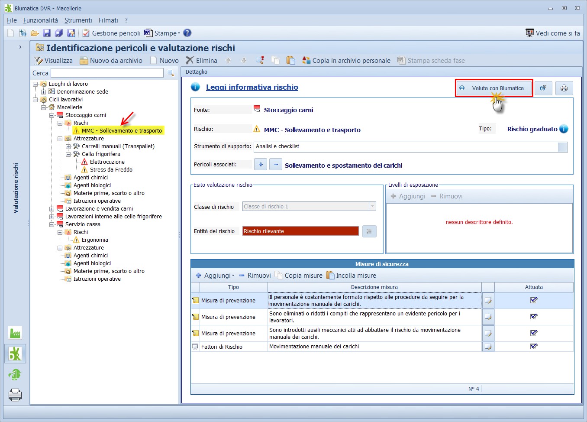Click the red Rischio rilevante color field
The height and width of the screenshot is (422, 587).
coord(300,231)
